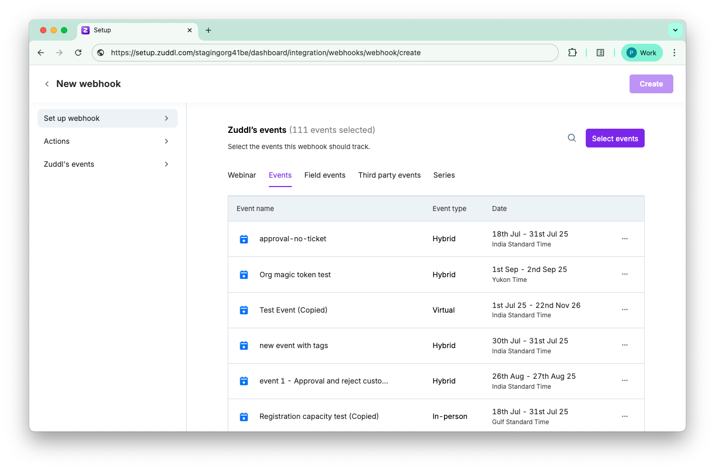Expand the Actions sidebar section
Screen dimensions: 715x470
(107, 141)
